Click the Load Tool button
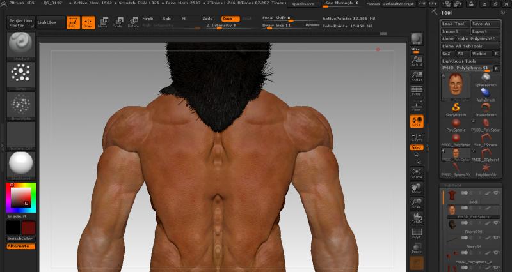Image resolution: width=512 pixels, height=272 pixels. point(455,24)
